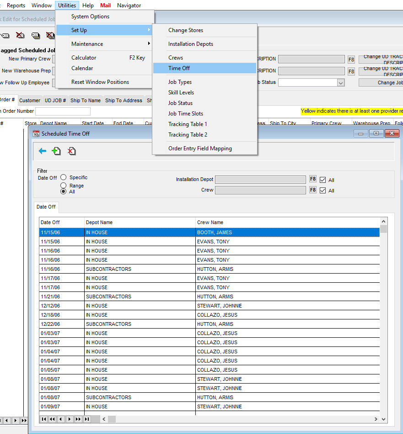Open the Reports menu
The width and height of the screenshot is (403, 434).
16,5
